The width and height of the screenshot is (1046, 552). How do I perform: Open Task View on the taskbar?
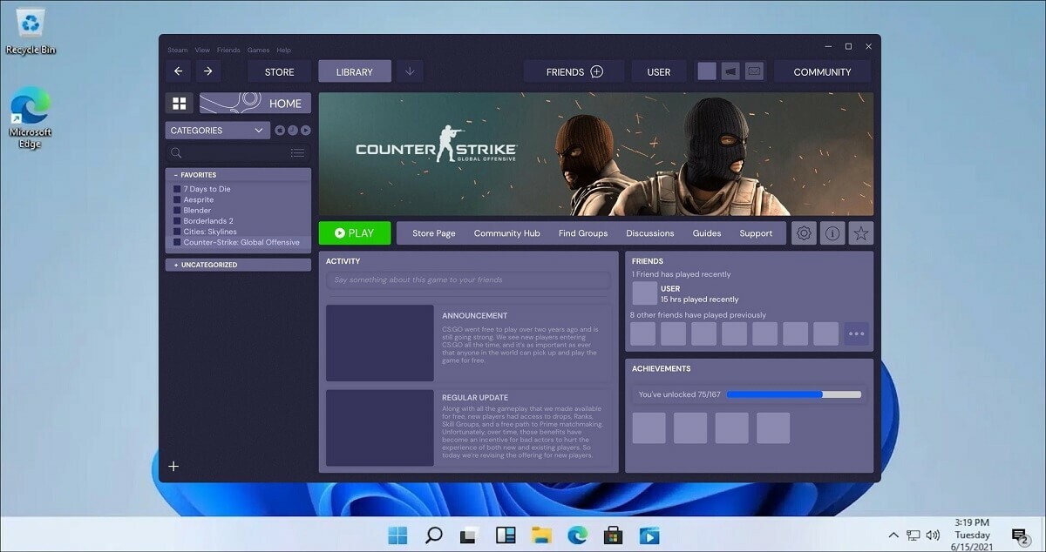470,535
